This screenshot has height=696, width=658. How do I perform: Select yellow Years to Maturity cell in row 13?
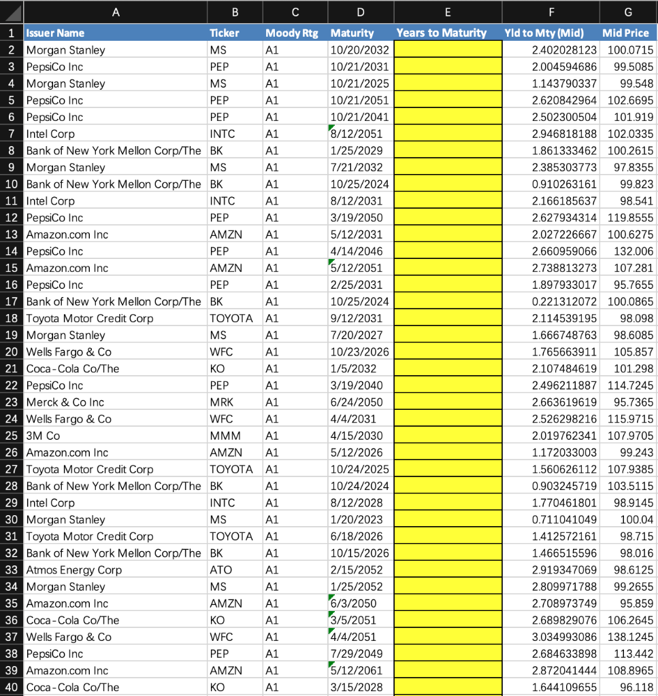448,234
